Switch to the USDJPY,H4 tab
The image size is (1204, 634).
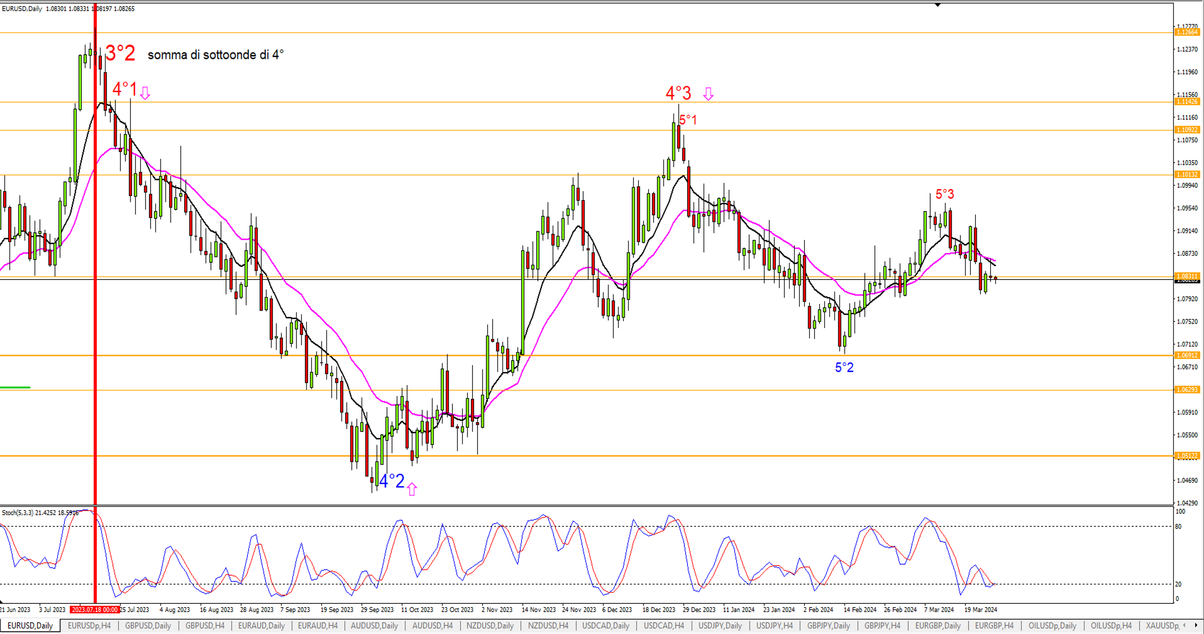(774, 626)
